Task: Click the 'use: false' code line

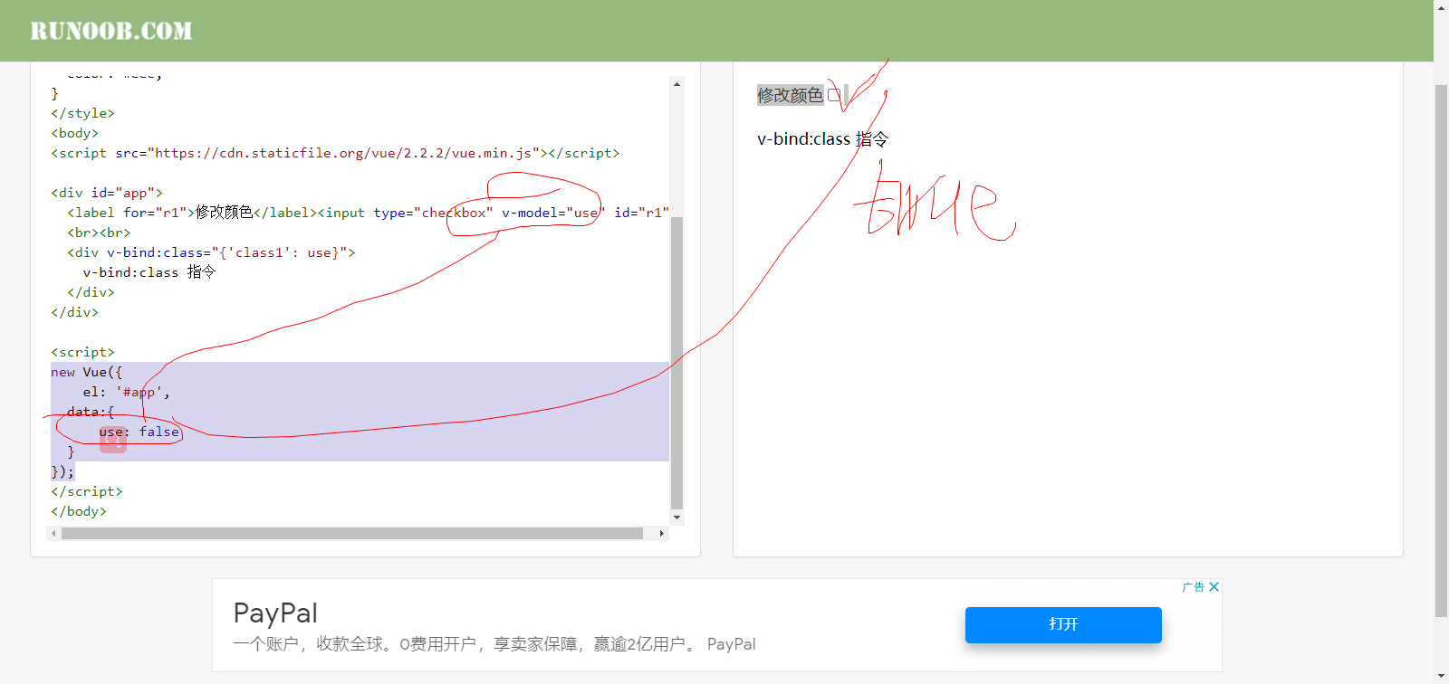Action: [x=139, y=432]
